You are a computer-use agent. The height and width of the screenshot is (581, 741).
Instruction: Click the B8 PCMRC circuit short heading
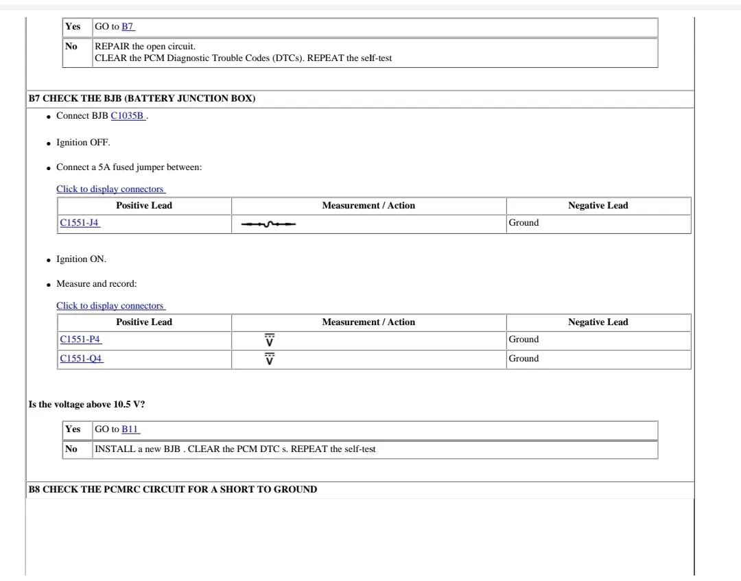coord(173,490)
